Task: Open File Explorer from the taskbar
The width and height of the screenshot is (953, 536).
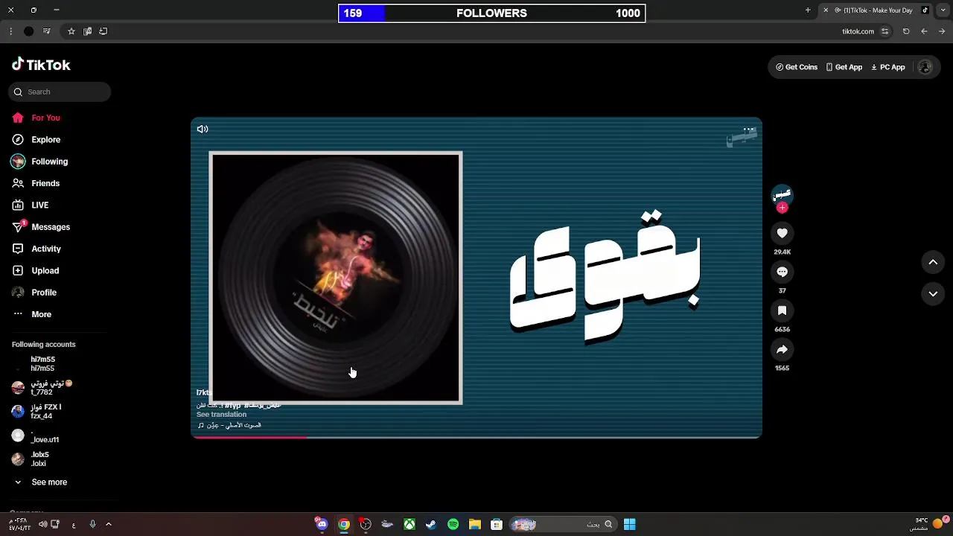Action: pyautogui.click(x=475, y=524)
